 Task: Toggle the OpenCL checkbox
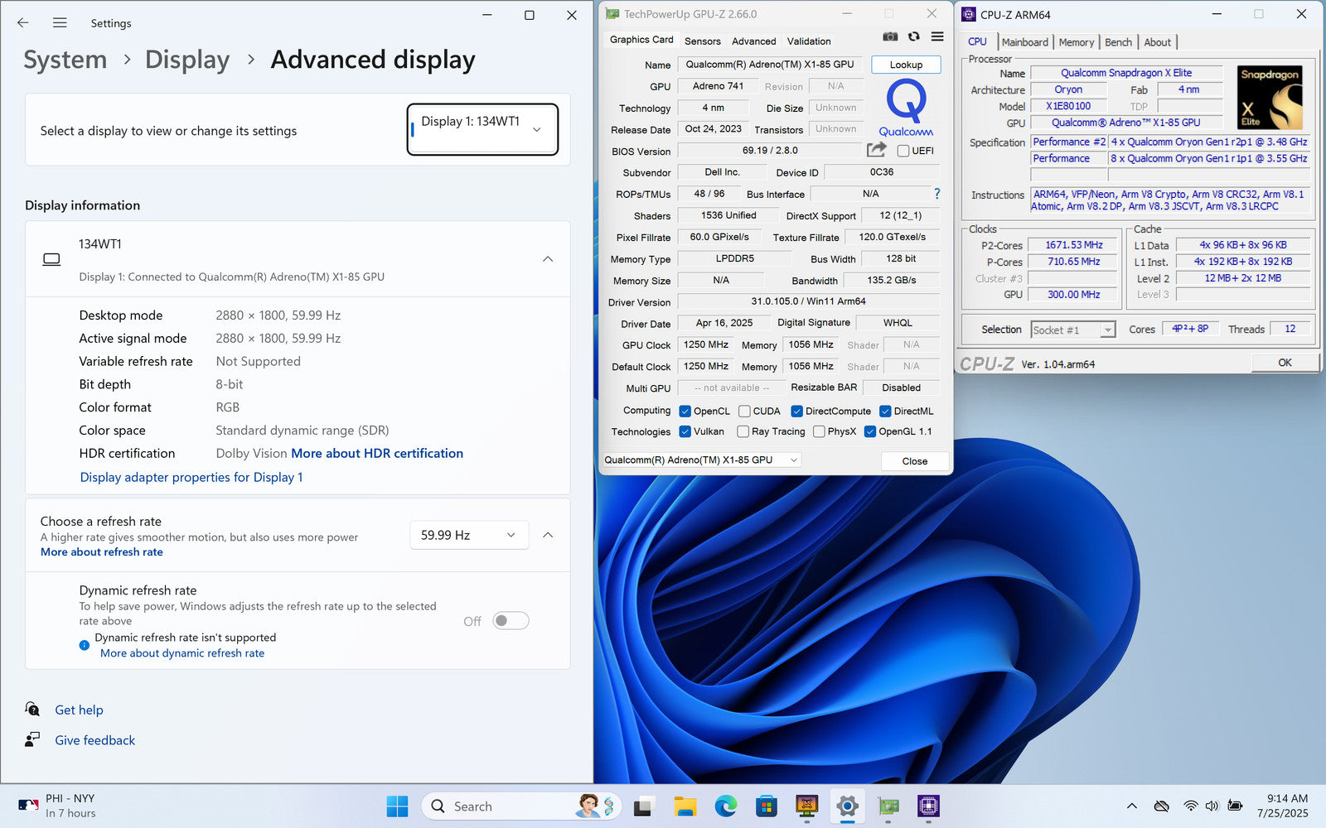coord(685,411)
